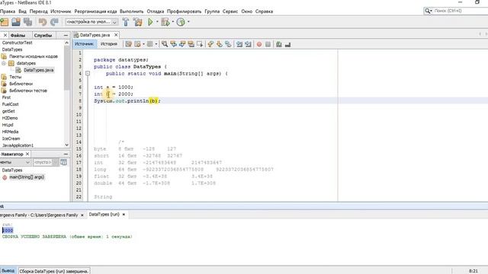
Task: Click the back navigation icon with dropdown in editor toolbar
Action: [137, 44]
